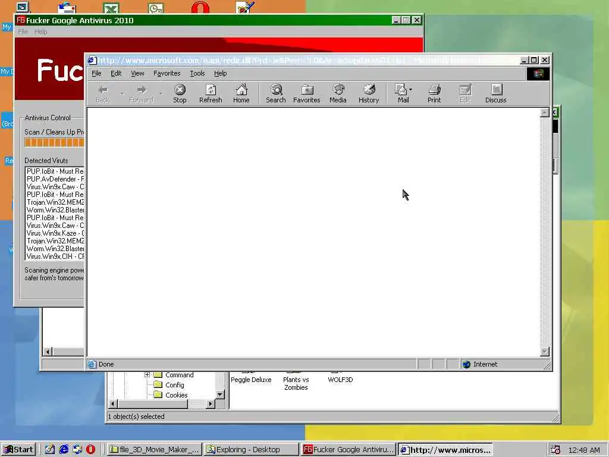Show browsing History

(x=369, y=93)
